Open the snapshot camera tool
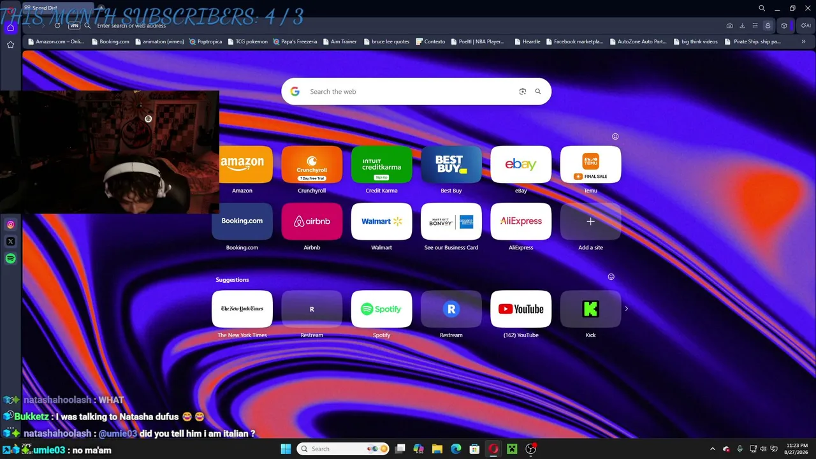Screen dimensions: 816x459 coord(729,25)
